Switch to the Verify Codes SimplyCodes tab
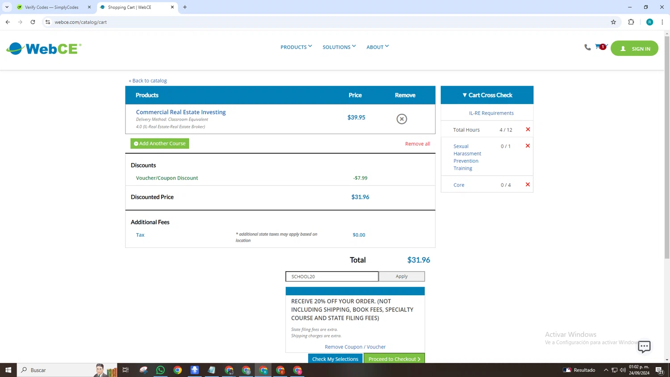 51,7
